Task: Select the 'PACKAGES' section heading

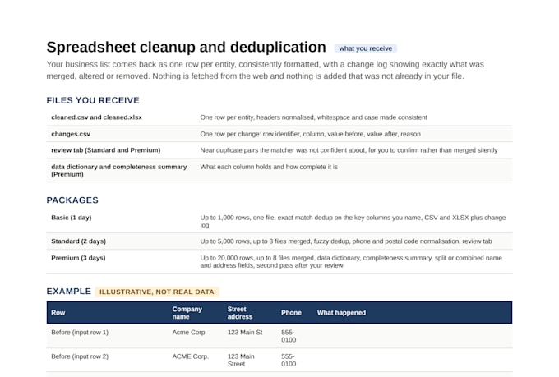Action: pyautogui.click(x=72, y=200)
